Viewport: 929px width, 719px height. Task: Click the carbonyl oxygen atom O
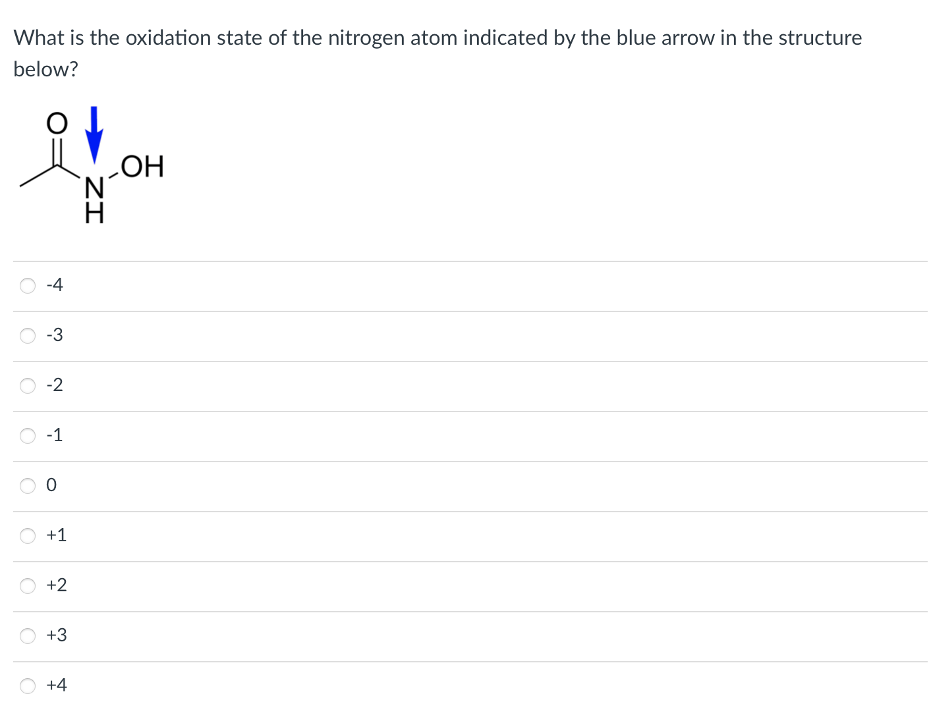click(56, 121)
